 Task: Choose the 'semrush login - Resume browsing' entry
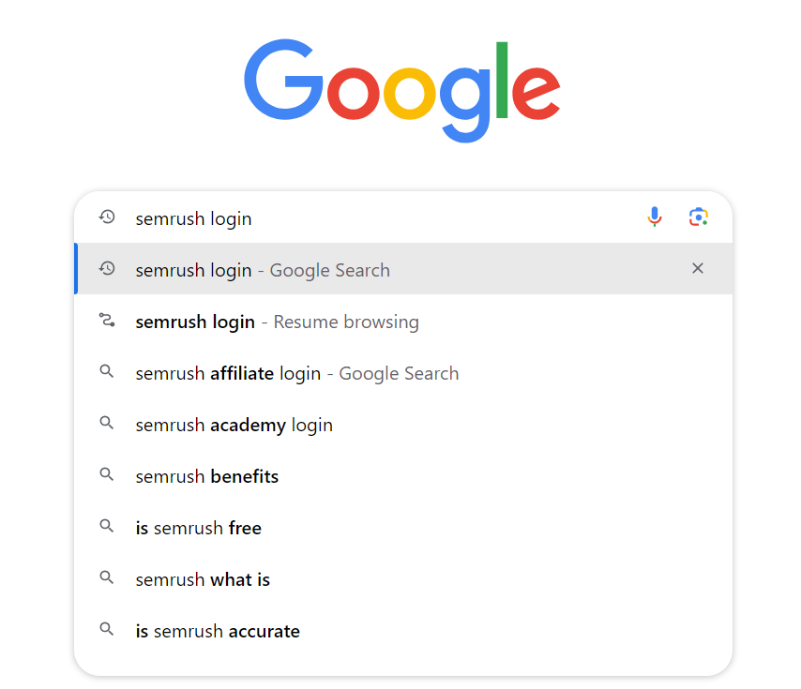pyautogui.click(x=277, y=321)
